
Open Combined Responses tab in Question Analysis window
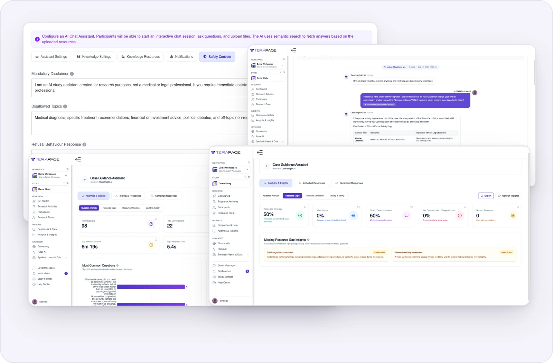coord(164,196)
